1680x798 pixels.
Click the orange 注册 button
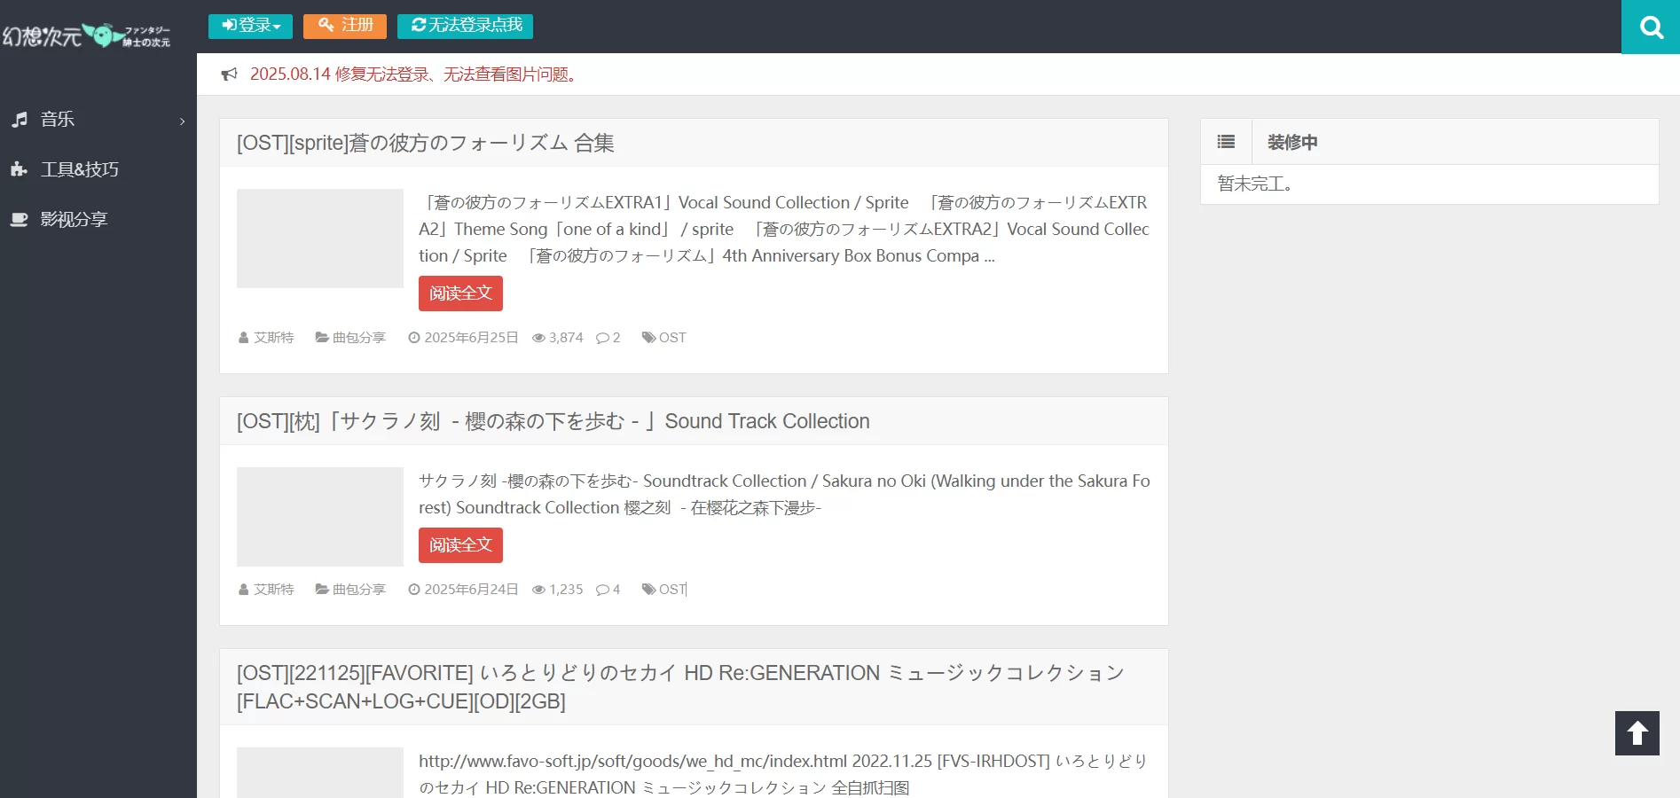(x=345, y=26)
